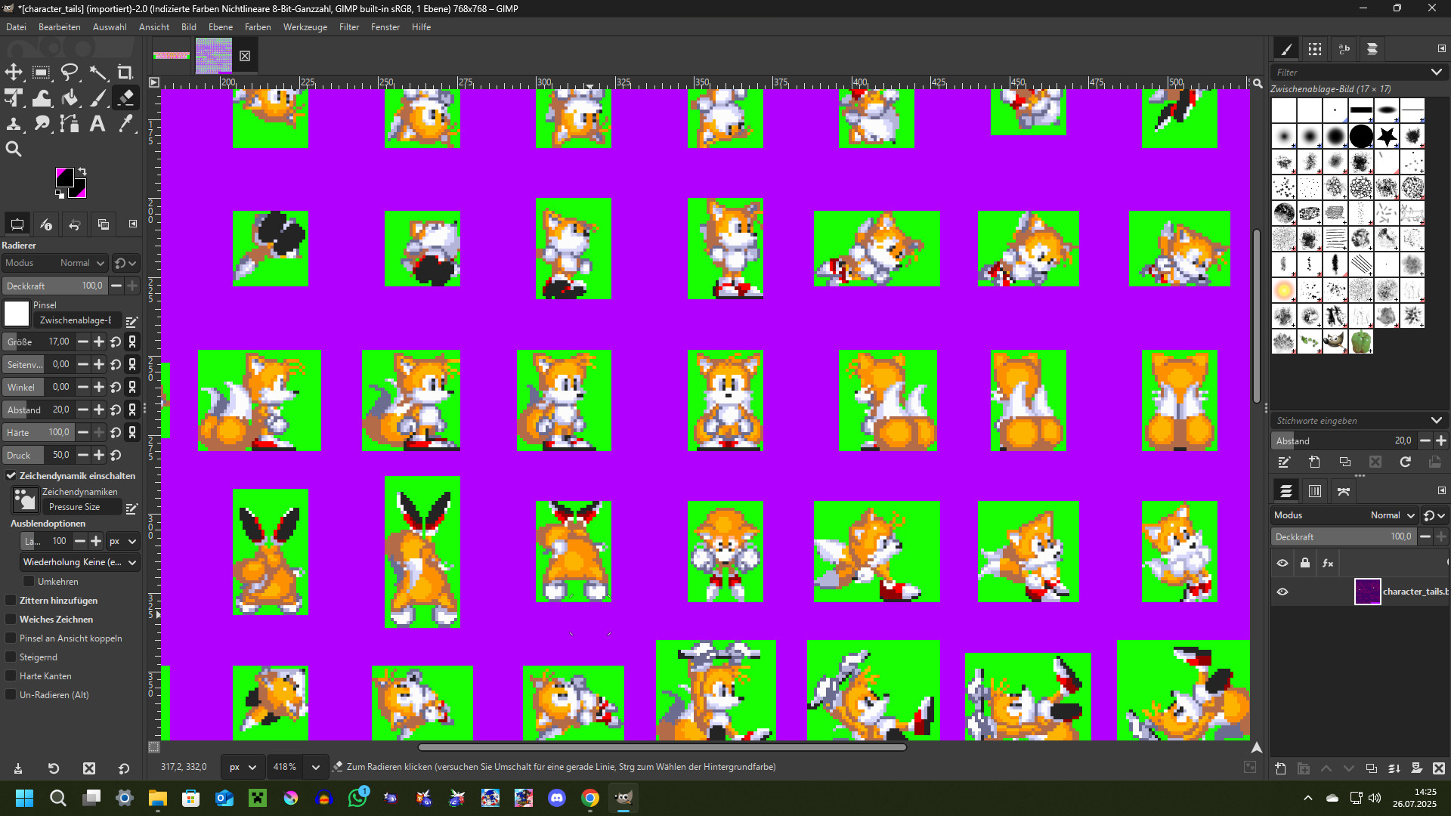Image resolution: width=1451 pixels, height=816 pixels.
Task: Expand the Wiederholung Keine dropdown
Action: (80, 562)
